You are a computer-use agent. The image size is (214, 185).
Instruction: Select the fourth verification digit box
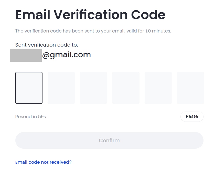click(x=126, y=88)
